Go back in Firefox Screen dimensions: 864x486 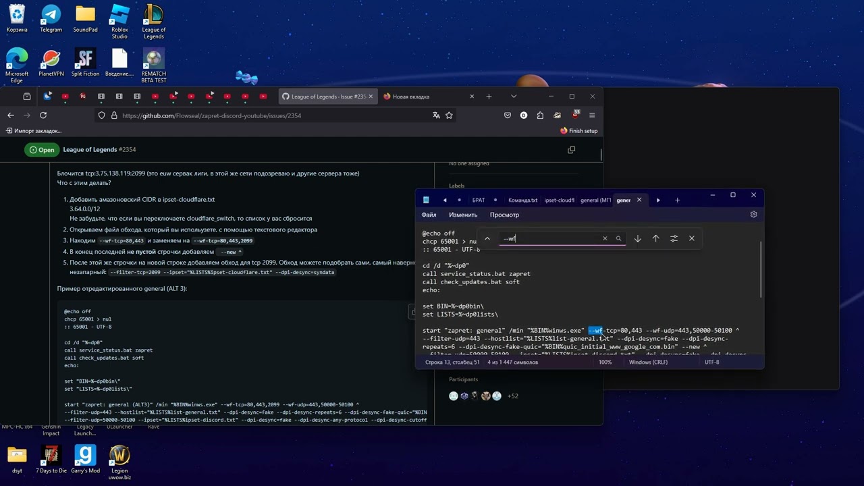pyautogui.click(x=11, y=115)
